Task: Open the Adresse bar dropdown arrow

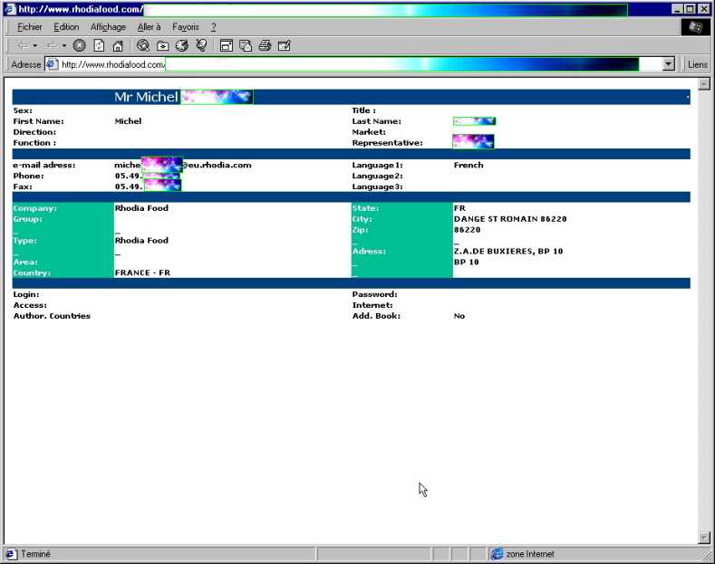Action: click(669, 64)
